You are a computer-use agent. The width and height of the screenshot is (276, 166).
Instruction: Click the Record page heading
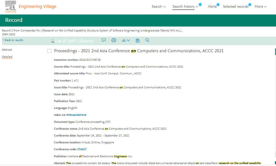pyautogui.click(x=14, y=20)
